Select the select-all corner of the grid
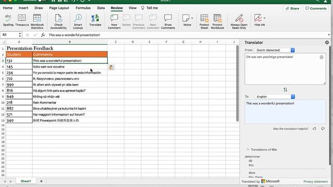Image resolution: width=333 pixels, height=187 pixels. (x=3, y=42)
